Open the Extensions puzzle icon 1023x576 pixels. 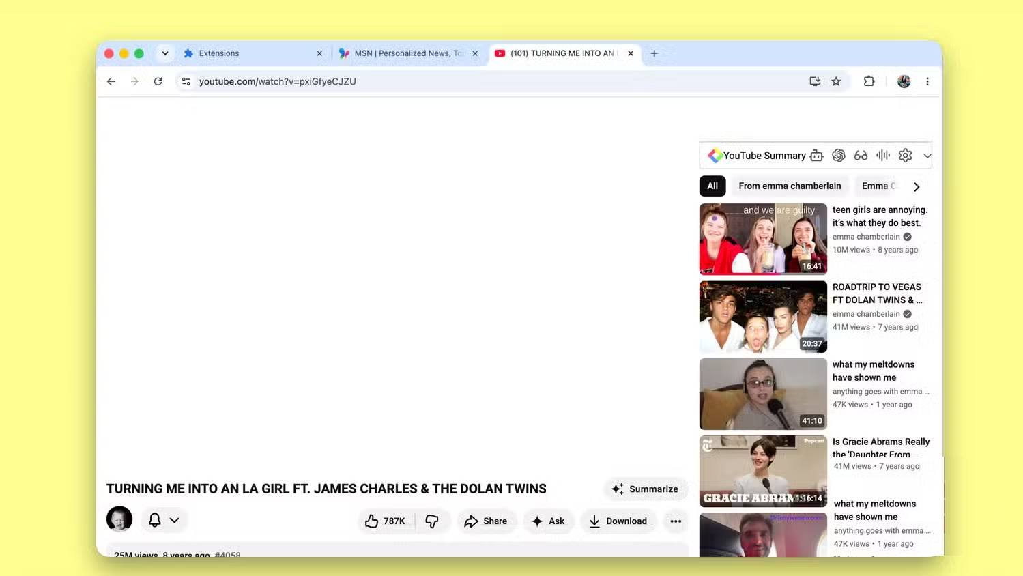(869, 81)
